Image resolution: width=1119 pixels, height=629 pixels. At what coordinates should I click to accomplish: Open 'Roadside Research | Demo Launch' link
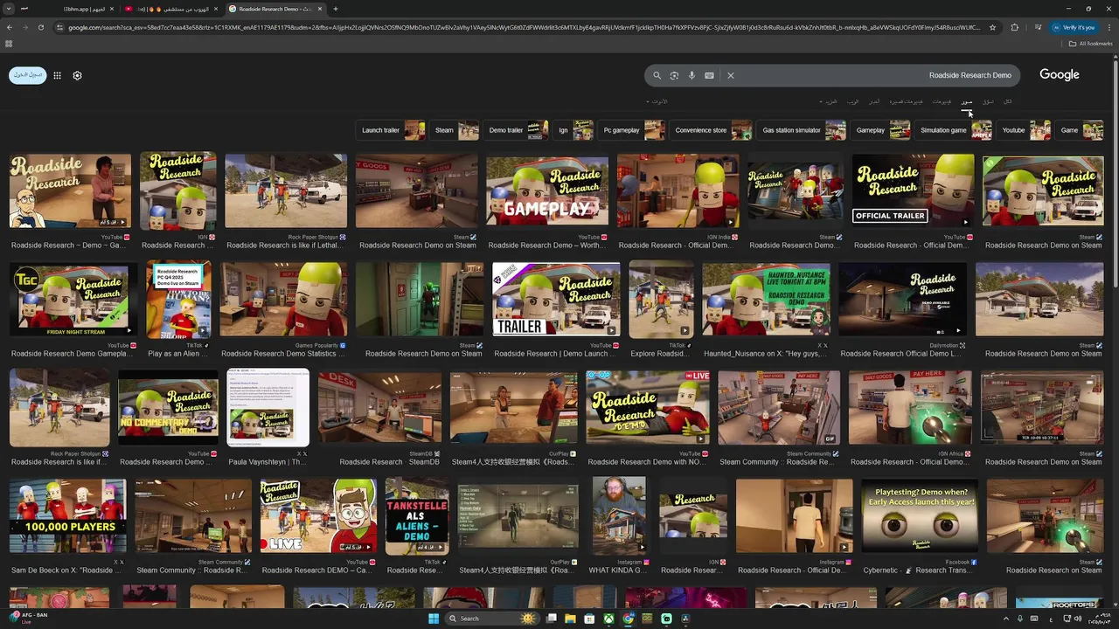pos(556,354)
